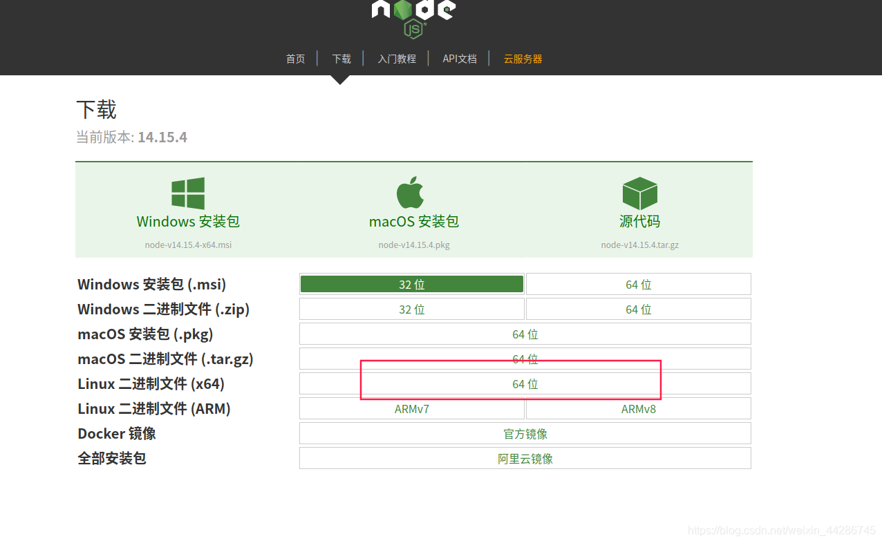Open the 下载 nav item
The height and width of the screenshot is (543, 882).
(x=341, y=59)
